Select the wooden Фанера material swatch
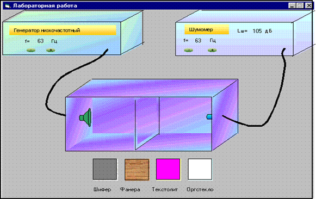 [x=137, y=170]
